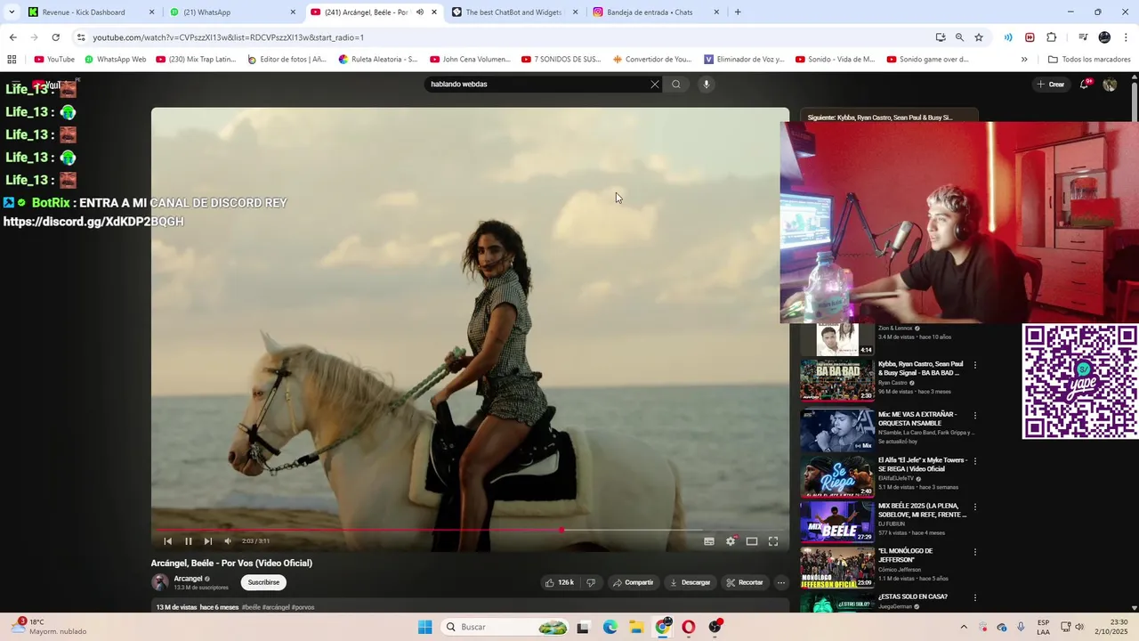Switch player to theater mode
The width and height of the screenshot is (1139, 641).
[x=752, y=541]
